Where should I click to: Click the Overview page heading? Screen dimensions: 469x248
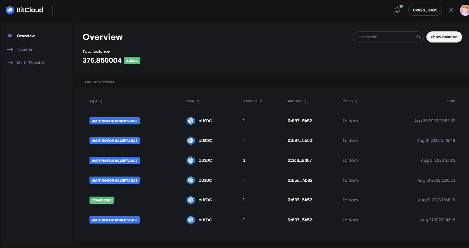pos(103,37)
